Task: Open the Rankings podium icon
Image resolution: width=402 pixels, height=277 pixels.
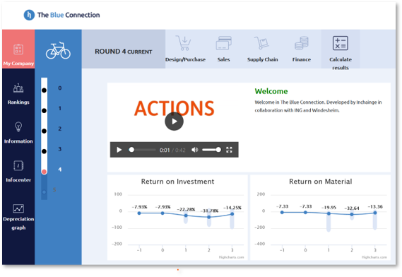Action: [18, 88]
